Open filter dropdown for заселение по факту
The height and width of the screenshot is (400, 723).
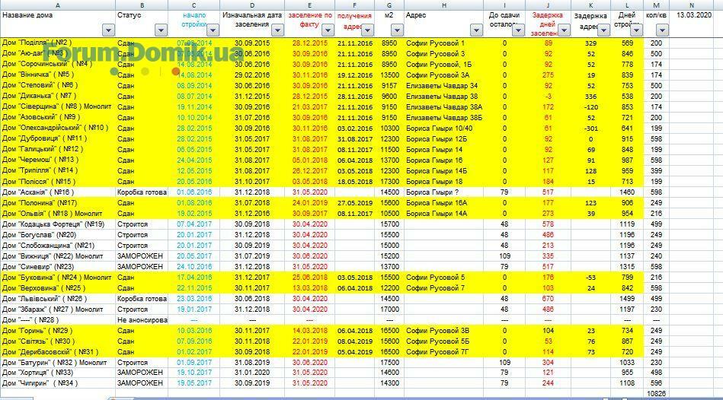[328, 30]
